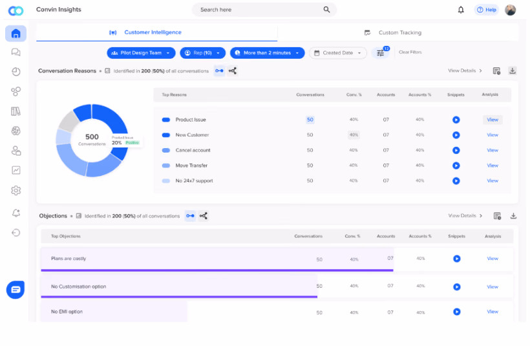Toggle linear view for Objections
Image resolution: width=530 pixels, height=346 pixels.
point(190,216)
